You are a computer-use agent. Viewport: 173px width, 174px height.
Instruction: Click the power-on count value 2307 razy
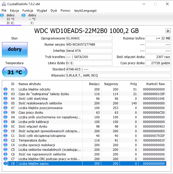tap(158, 57)
